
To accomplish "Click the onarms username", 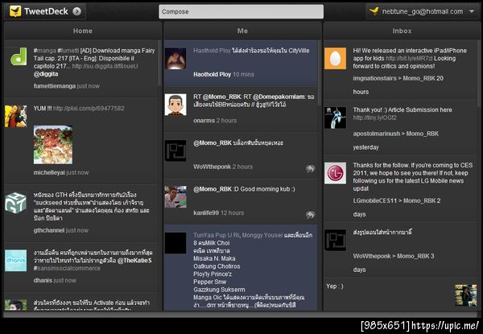I will point(204,121).
